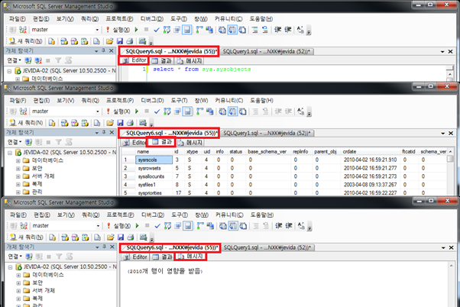Expand the 복제 folder in middle window

click(18, 185)
